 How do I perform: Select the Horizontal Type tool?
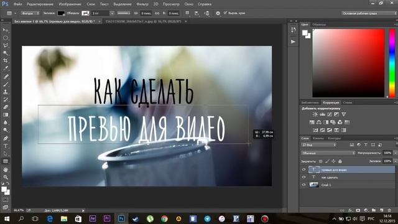6,146
